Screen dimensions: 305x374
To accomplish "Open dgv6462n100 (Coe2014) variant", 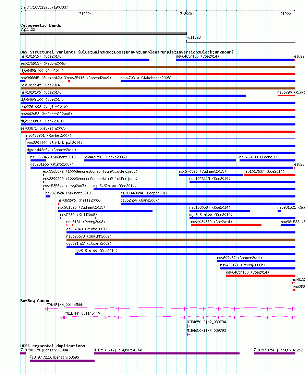I will pyautogui.click(x=195, y=189).
